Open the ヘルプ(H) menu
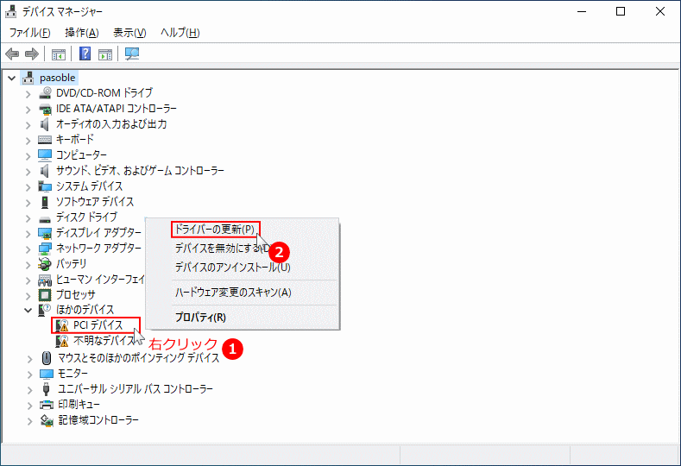This screenshot has width=681, height=466. pos(180,33)
